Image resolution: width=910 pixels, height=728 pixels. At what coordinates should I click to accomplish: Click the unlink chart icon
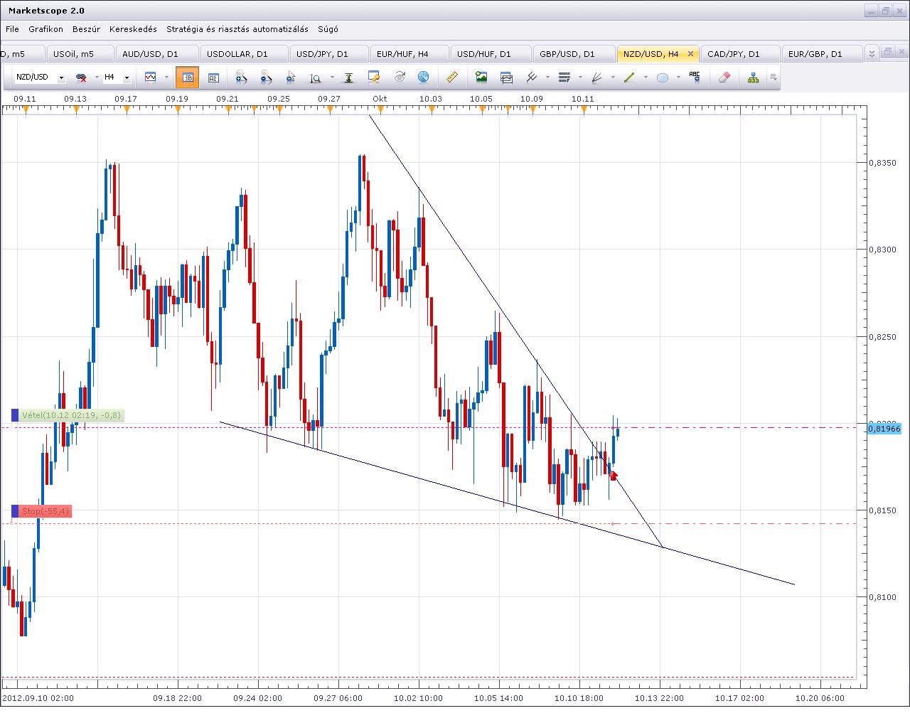81,77
